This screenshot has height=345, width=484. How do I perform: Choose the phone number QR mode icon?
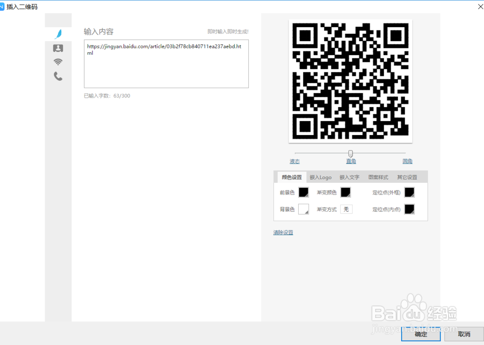tap(58, 76)
